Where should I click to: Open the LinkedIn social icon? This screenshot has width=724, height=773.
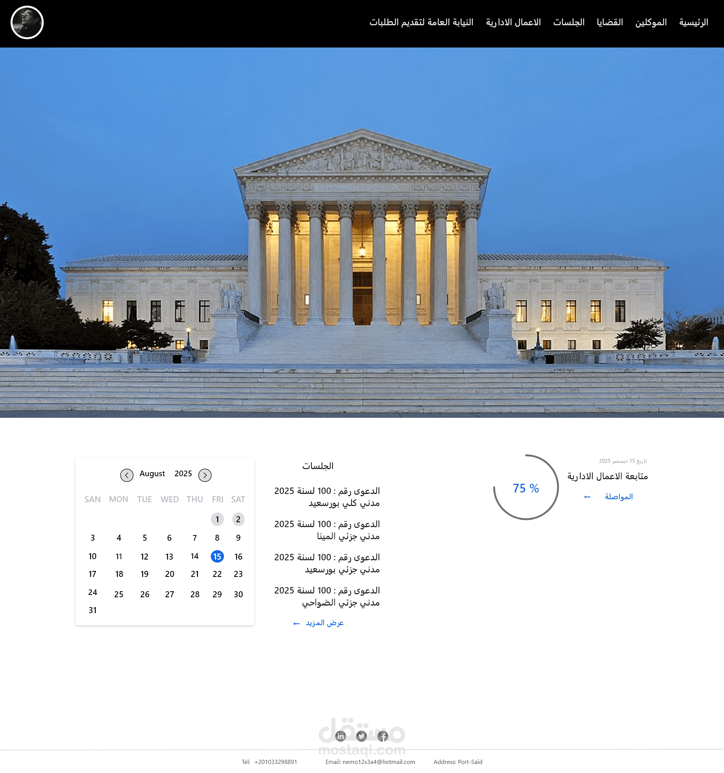341,736
